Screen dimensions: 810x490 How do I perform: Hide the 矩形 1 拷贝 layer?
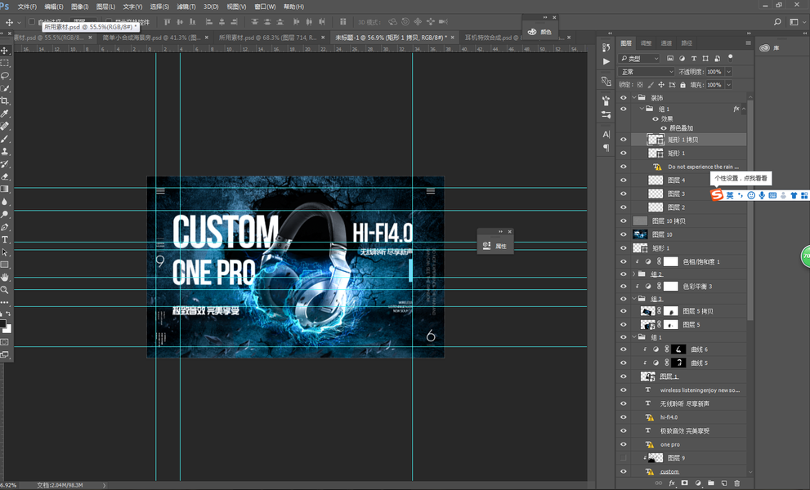click(624, 140)
